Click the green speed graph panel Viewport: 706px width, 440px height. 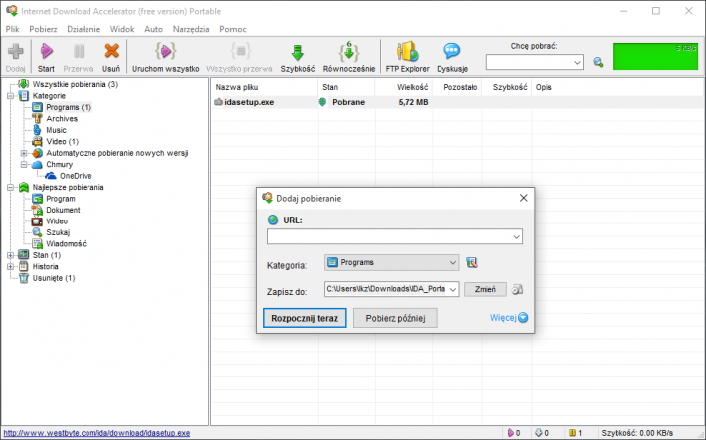tap(655, 57)
